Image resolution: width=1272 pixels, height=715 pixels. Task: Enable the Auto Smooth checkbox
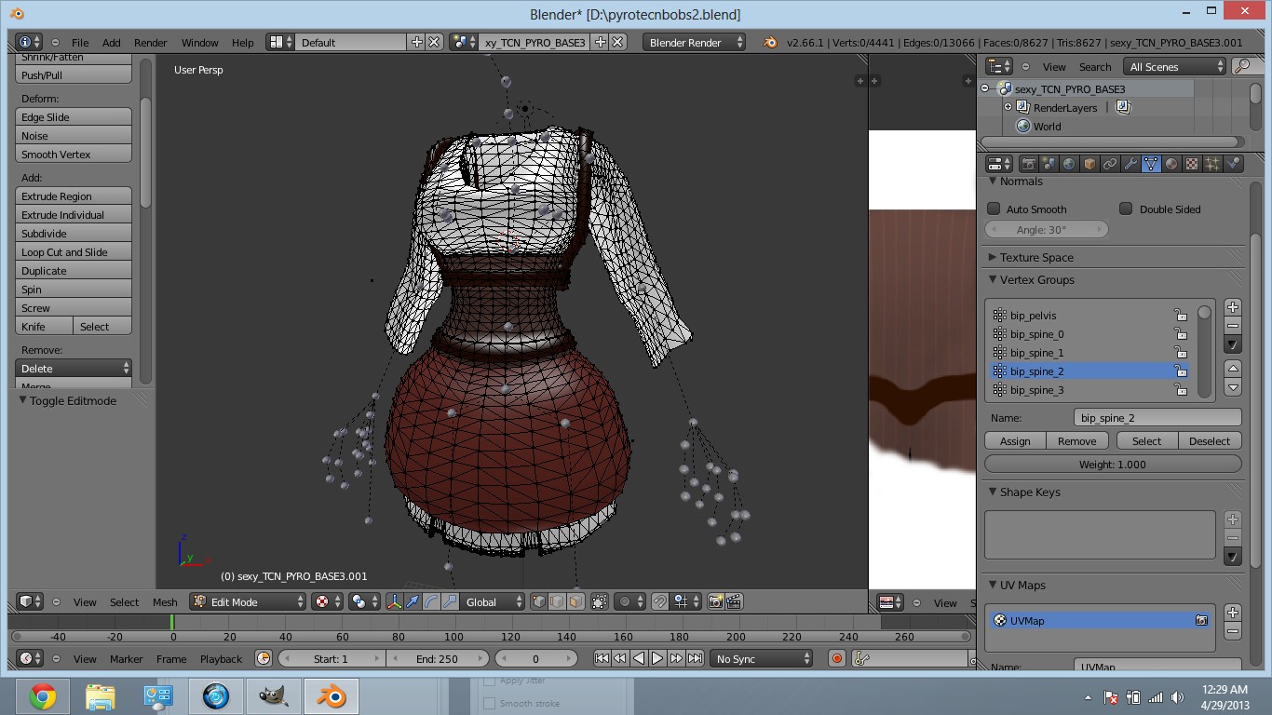(x=995, y=209)
